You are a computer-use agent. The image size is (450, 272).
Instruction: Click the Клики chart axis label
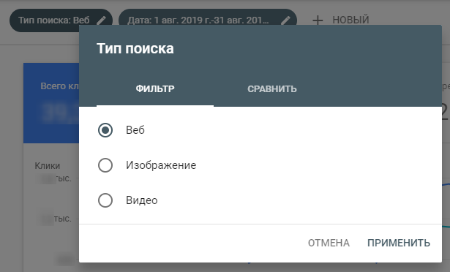click(x=48, y=166)
